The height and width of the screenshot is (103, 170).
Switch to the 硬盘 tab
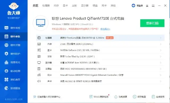[x=95, y=6]
